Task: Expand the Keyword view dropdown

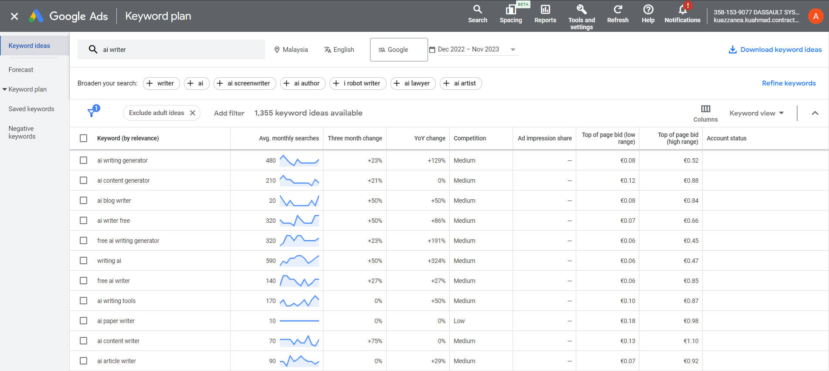Action: pyautogui.click(x=756, y=113)
